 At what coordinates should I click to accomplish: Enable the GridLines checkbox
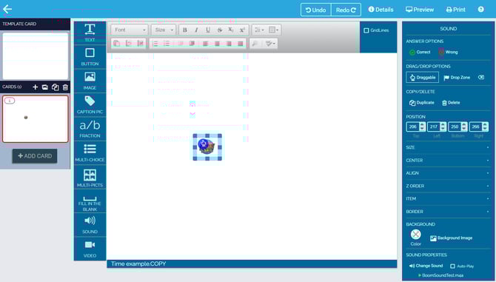[366, 30]
